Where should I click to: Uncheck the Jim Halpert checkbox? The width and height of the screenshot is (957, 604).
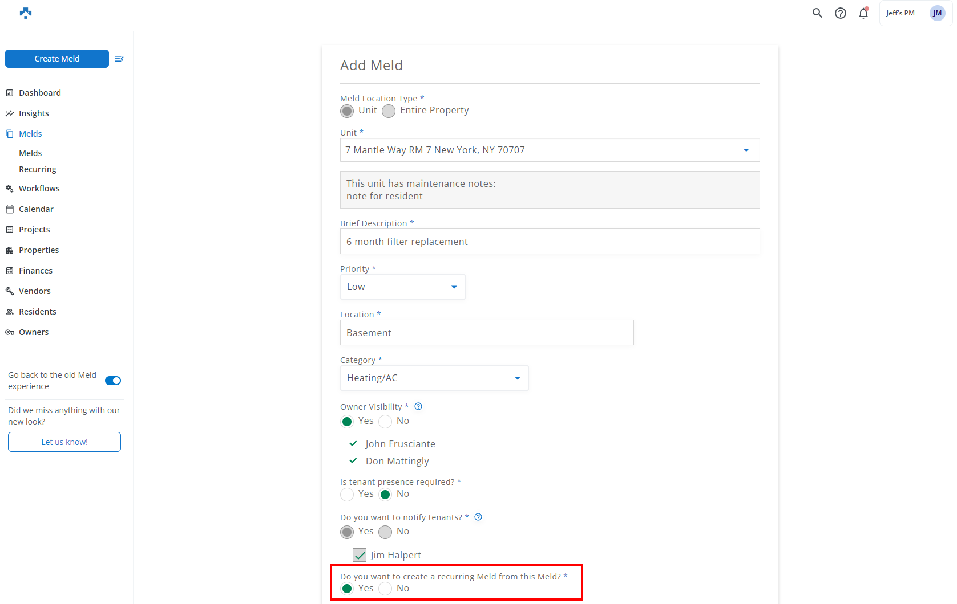[x=360, y=555]
